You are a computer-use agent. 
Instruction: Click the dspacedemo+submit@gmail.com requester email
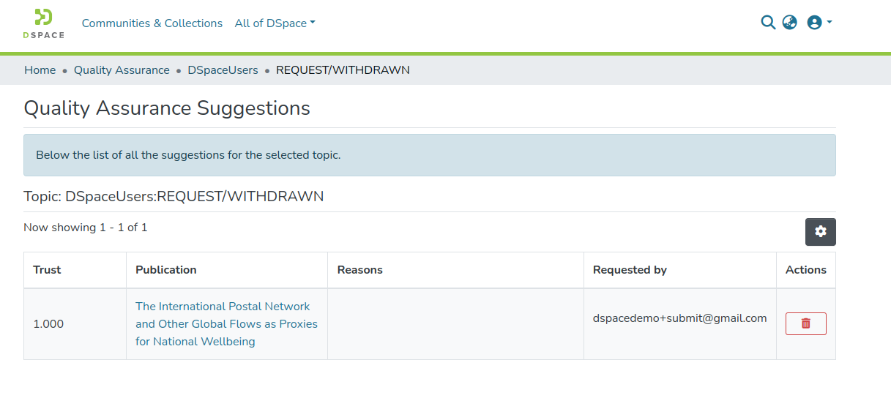pyautogui.click(x=679, y=318)
